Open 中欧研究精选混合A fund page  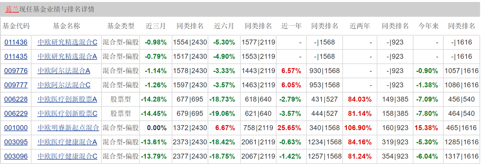(x=67, y=57)
